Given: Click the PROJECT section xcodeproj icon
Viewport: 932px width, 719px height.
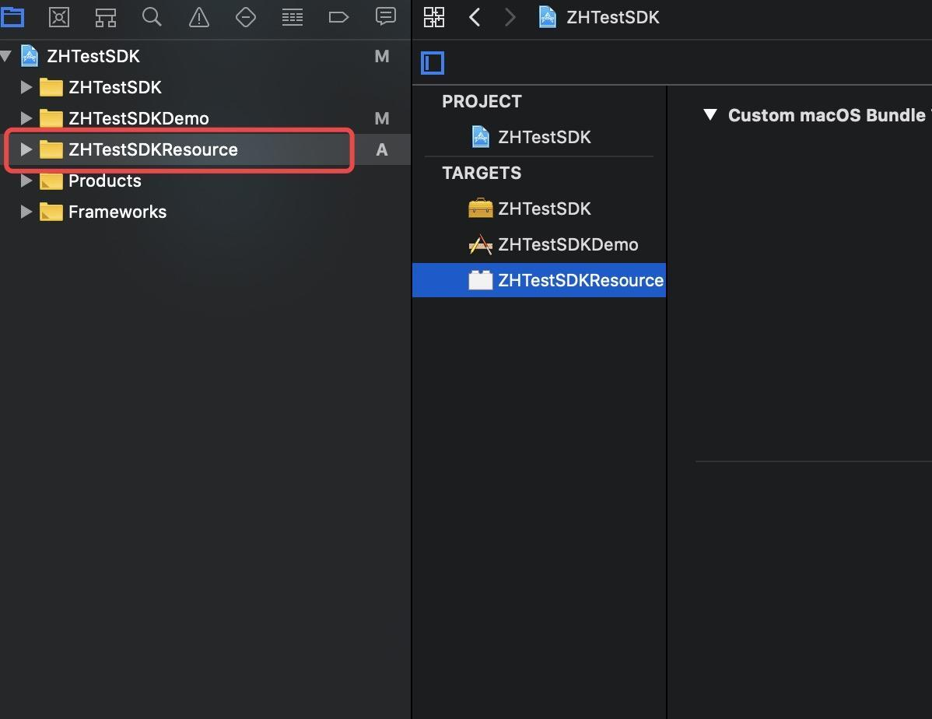Looking at the screenshot, I should tap(480, 137).
